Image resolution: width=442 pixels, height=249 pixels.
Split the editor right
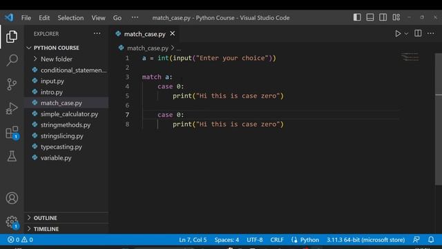[x=418, y=33]
